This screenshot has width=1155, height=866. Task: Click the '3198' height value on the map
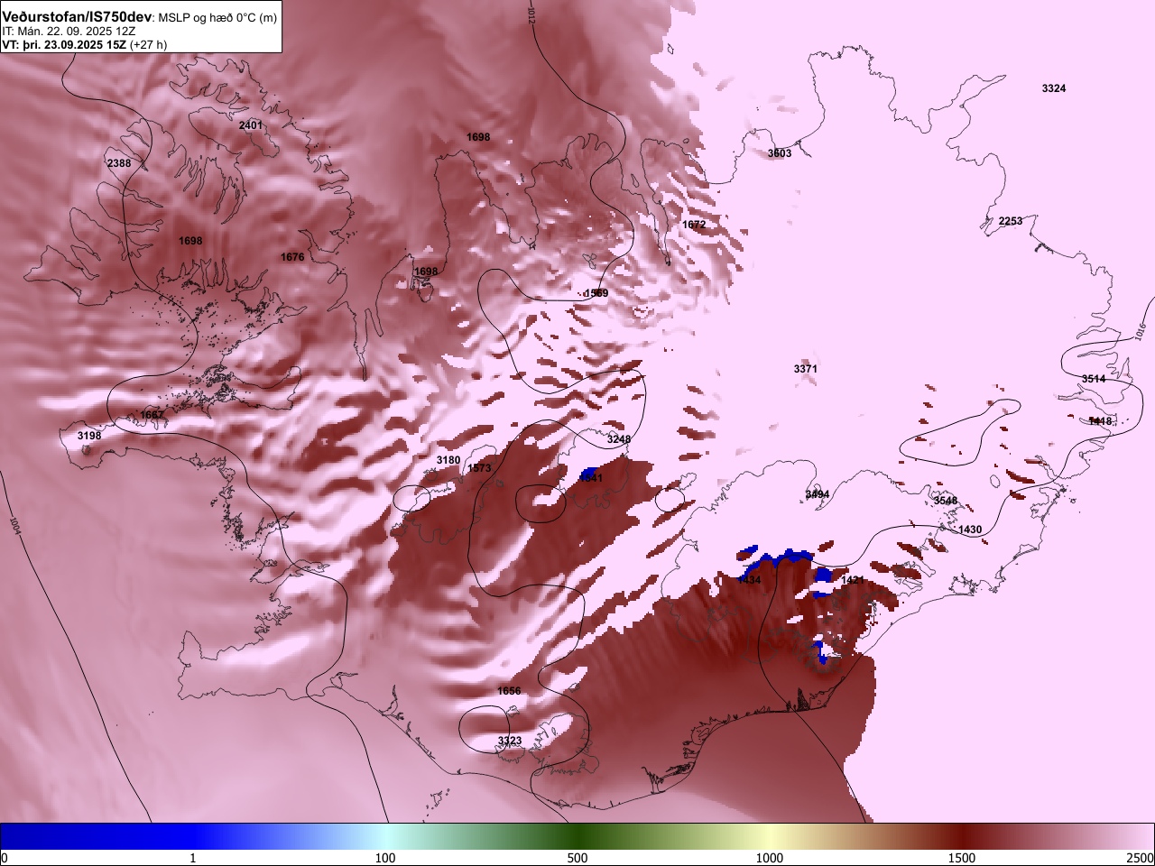tap(89, 436)
